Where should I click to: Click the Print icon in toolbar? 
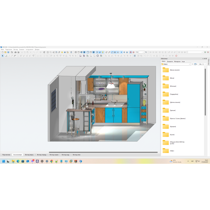[x=15, y=52]
